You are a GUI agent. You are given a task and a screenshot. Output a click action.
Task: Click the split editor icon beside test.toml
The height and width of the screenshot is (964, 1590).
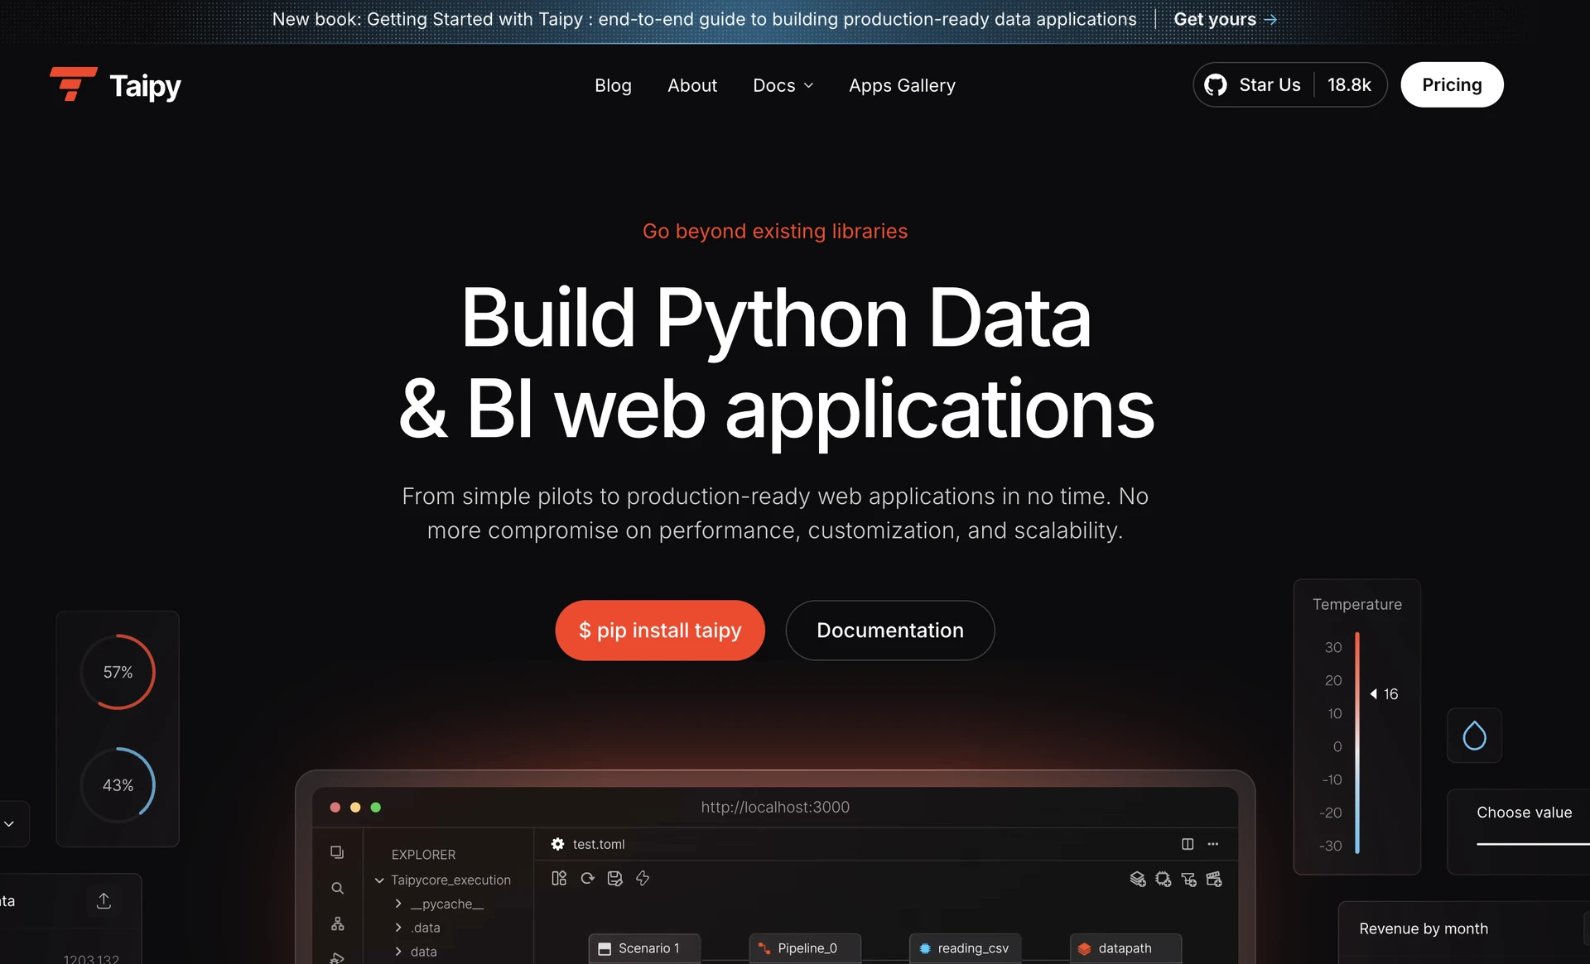tap(1188, 844)
